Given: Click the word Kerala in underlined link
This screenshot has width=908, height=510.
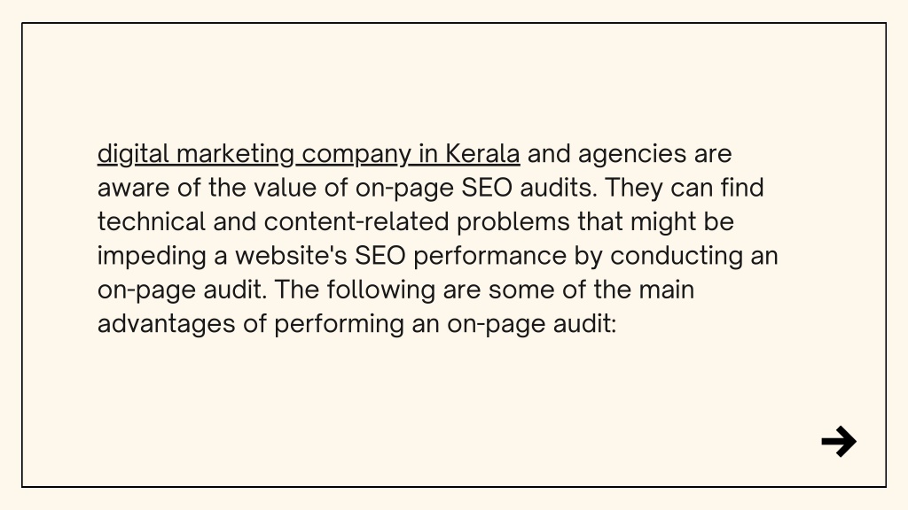Looking at the screenshot, I should 482,154.
